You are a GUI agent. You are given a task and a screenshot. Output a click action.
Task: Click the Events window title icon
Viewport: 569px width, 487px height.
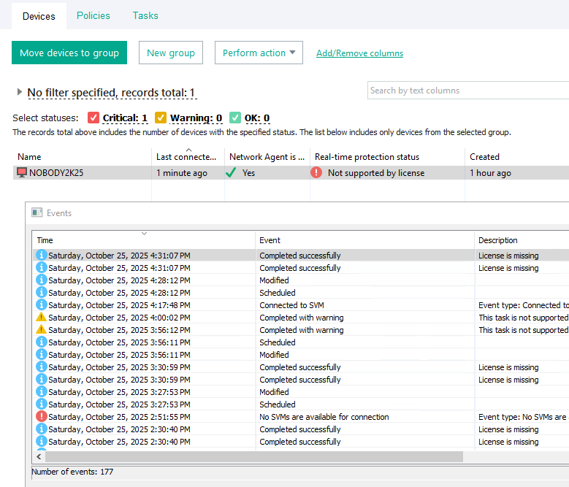coord(37,213)
